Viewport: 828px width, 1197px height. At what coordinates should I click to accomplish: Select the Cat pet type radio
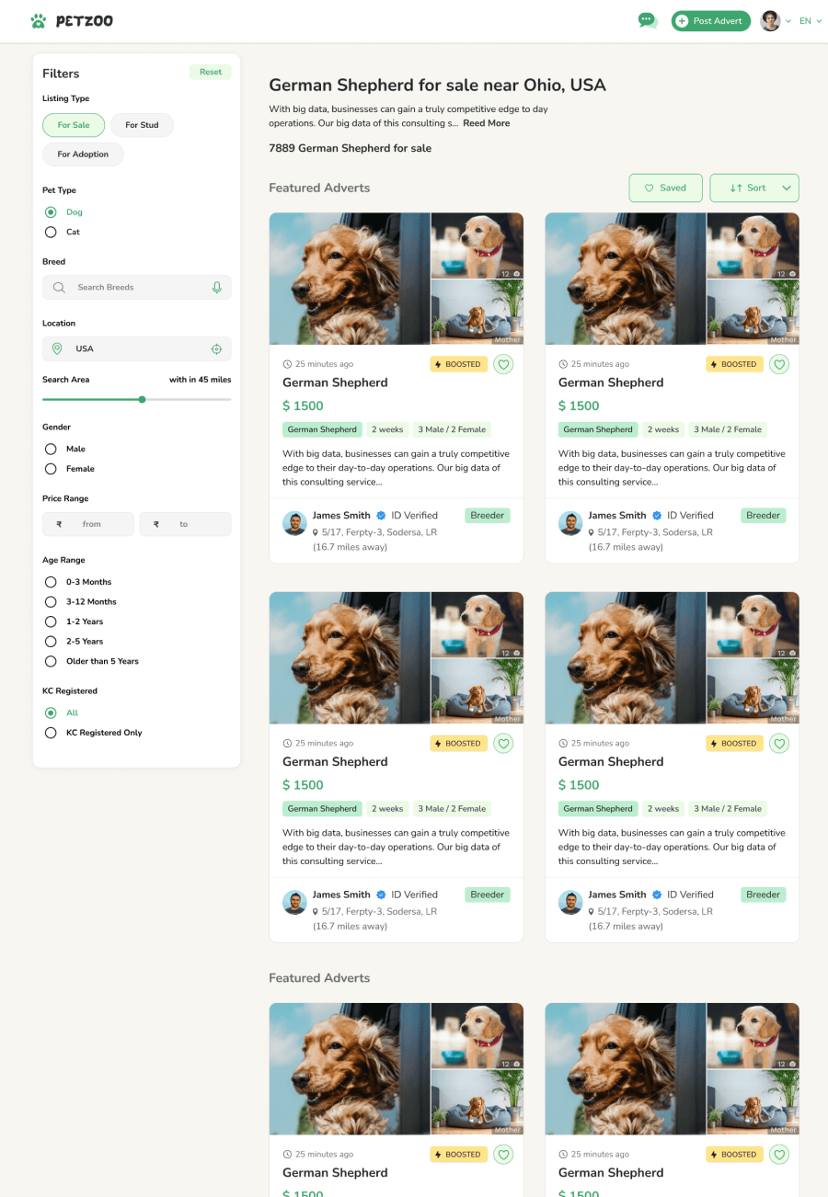51,233
